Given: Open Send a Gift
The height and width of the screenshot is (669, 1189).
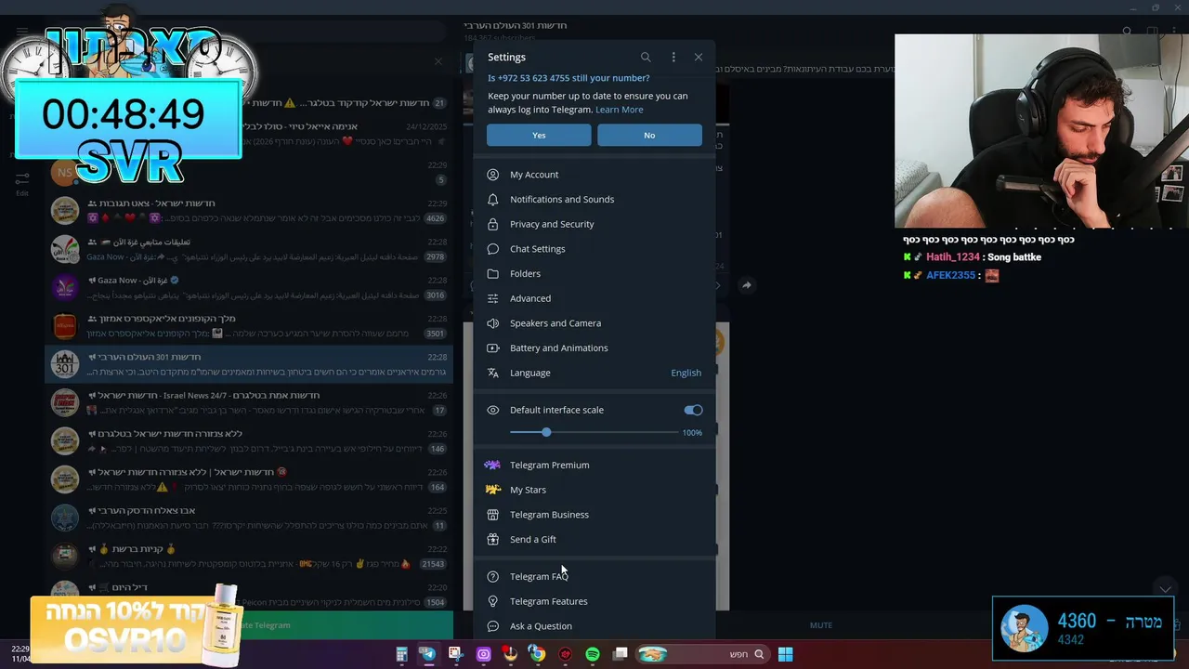Looking at the screenshot, I should click(x=594, y=539).
